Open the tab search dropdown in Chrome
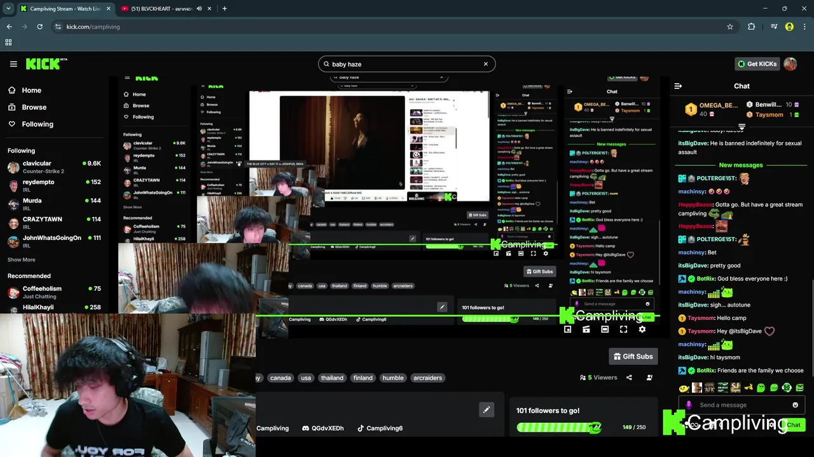 coord(8,9)
